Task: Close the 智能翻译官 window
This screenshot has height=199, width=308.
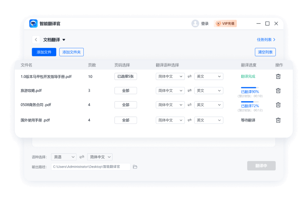Action: 276,24
